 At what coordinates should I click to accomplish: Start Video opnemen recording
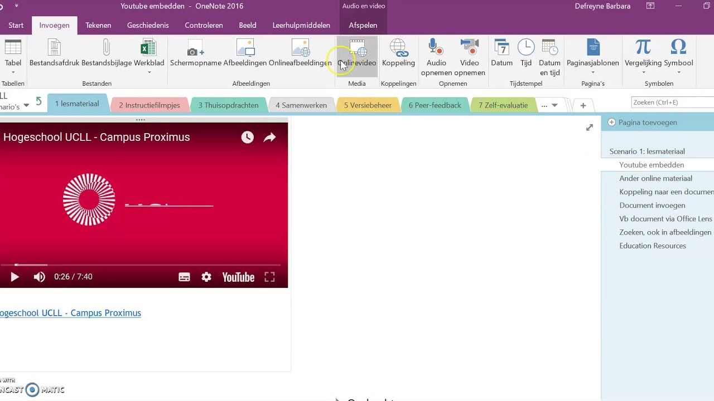pyautogui.click(x=469, y=57)
